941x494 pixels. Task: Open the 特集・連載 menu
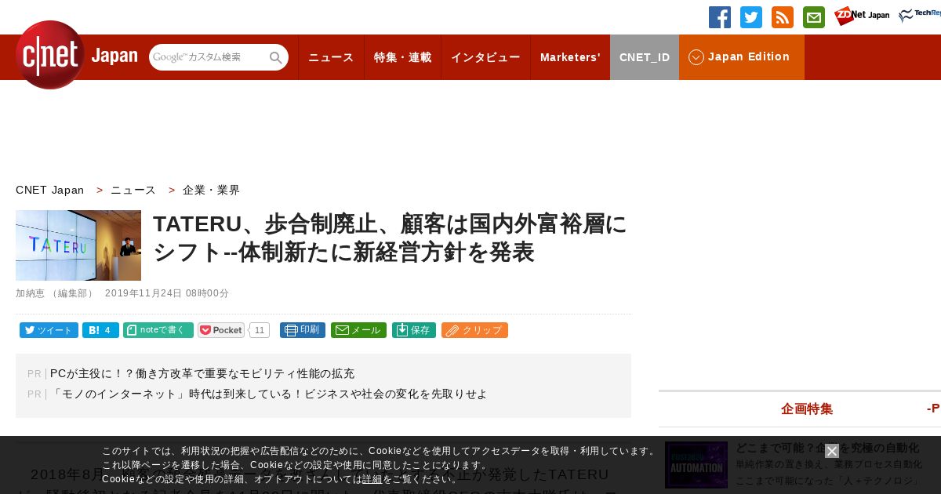[402, 57]
